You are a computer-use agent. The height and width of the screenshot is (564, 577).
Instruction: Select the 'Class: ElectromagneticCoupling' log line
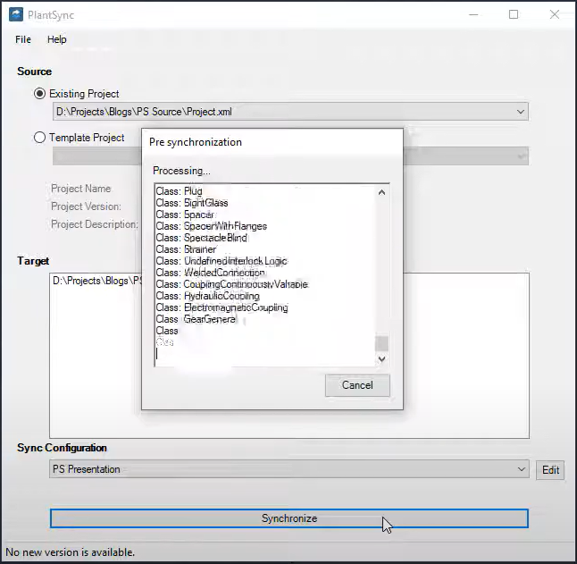tap(222, 307)
